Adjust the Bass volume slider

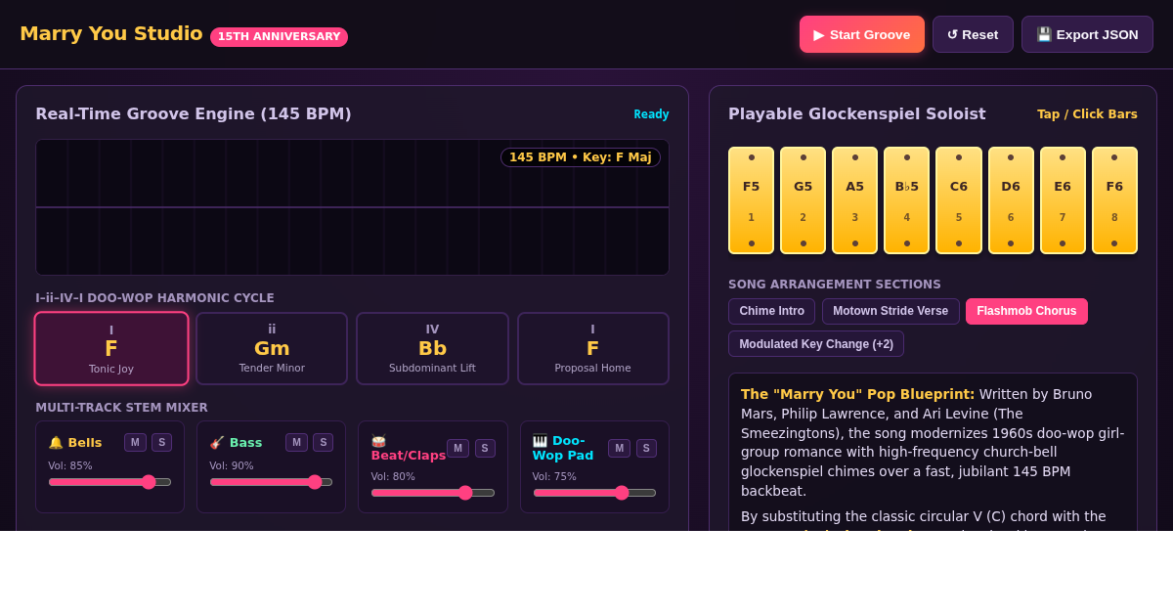pyautogui.click(x=271, y=482)
